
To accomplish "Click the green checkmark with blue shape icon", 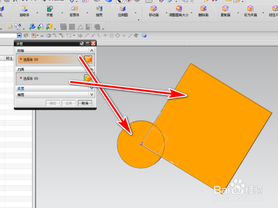I will pyautogui.click(x=32, y=27).
